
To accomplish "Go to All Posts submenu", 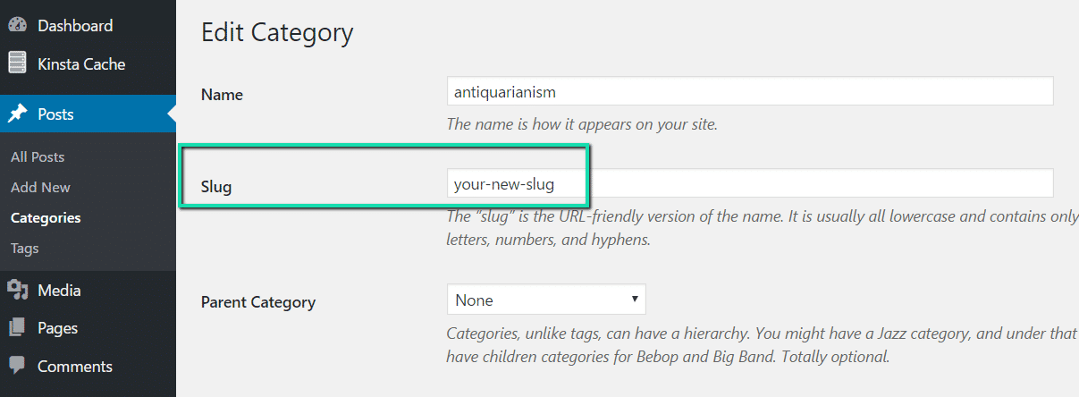I will [38, 156].
